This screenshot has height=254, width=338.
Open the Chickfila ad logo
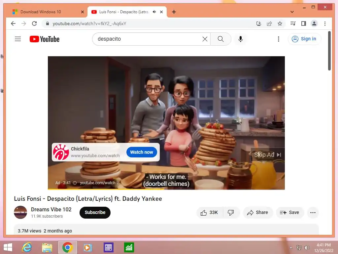(x=61, y=152)
